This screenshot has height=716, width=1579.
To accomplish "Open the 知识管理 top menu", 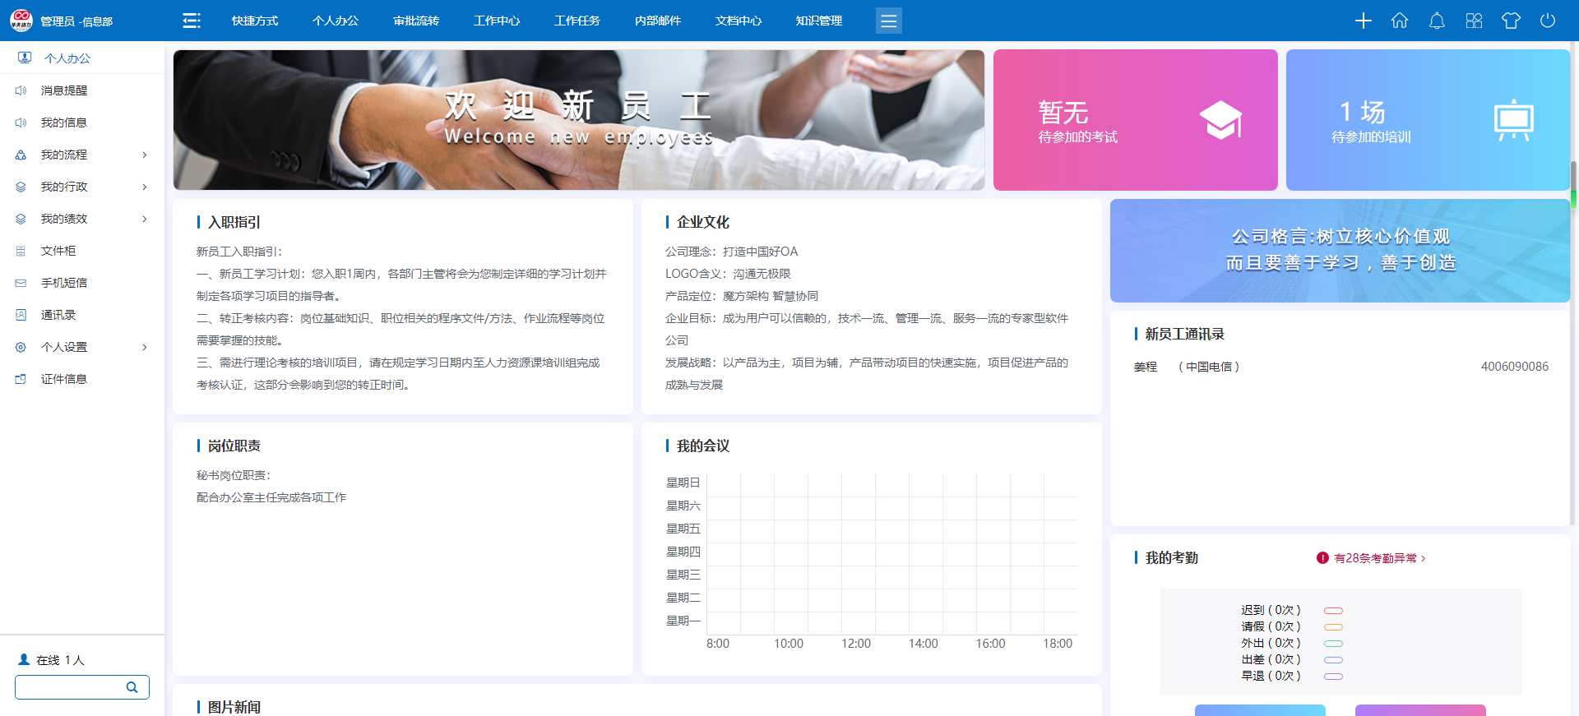I will pos(819,21).
